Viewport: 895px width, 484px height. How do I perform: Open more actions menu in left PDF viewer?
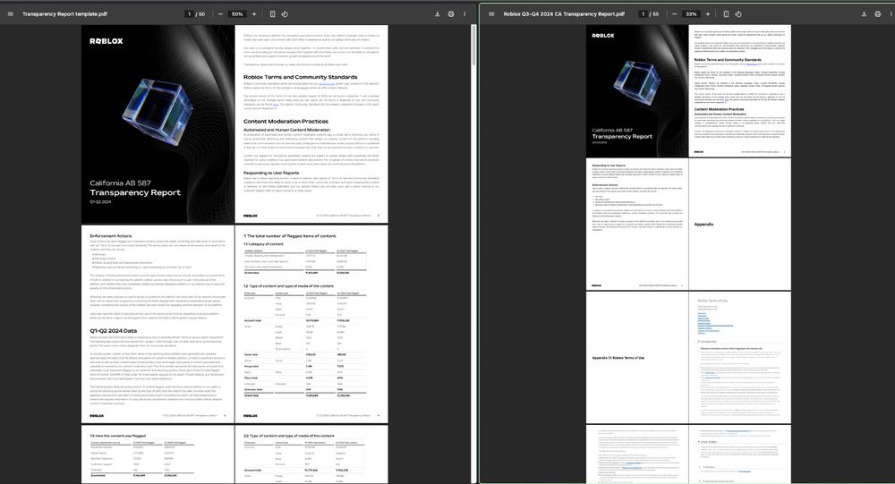(465, 13)
